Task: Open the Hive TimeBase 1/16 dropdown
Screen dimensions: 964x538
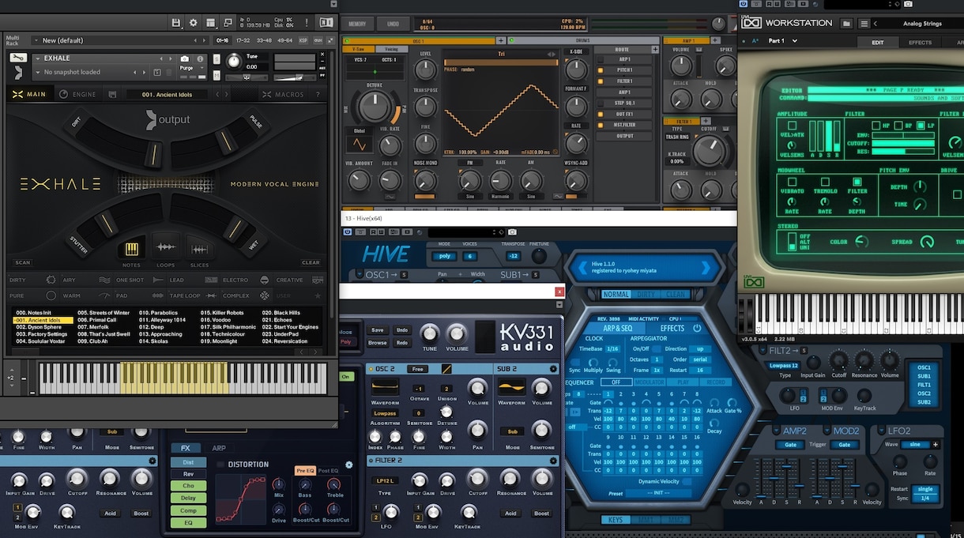Action: tap(613, 348)
